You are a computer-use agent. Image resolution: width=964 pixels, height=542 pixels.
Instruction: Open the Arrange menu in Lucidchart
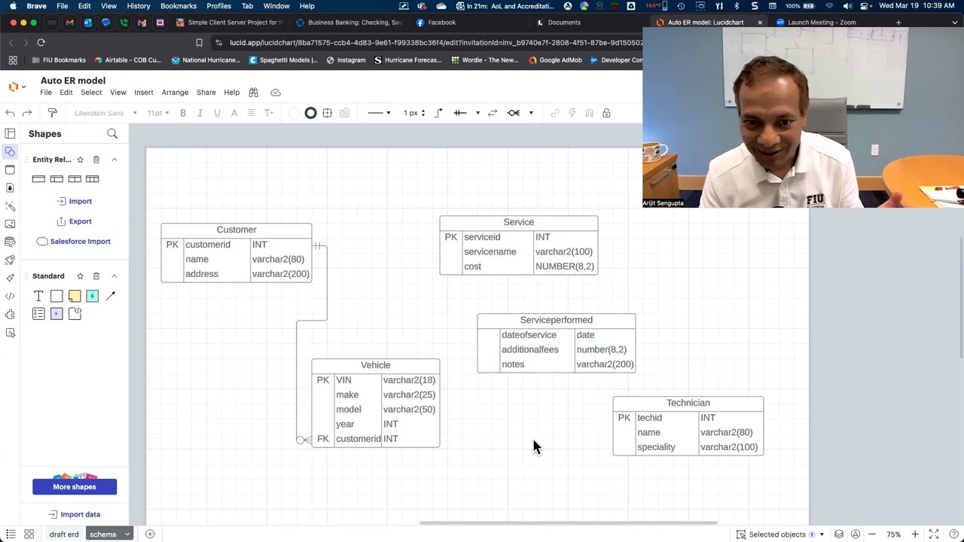tap(175, 93)
